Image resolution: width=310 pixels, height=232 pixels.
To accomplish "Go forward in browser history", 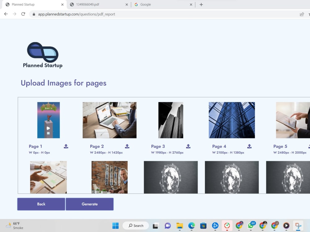I will [x=15, y=14].
